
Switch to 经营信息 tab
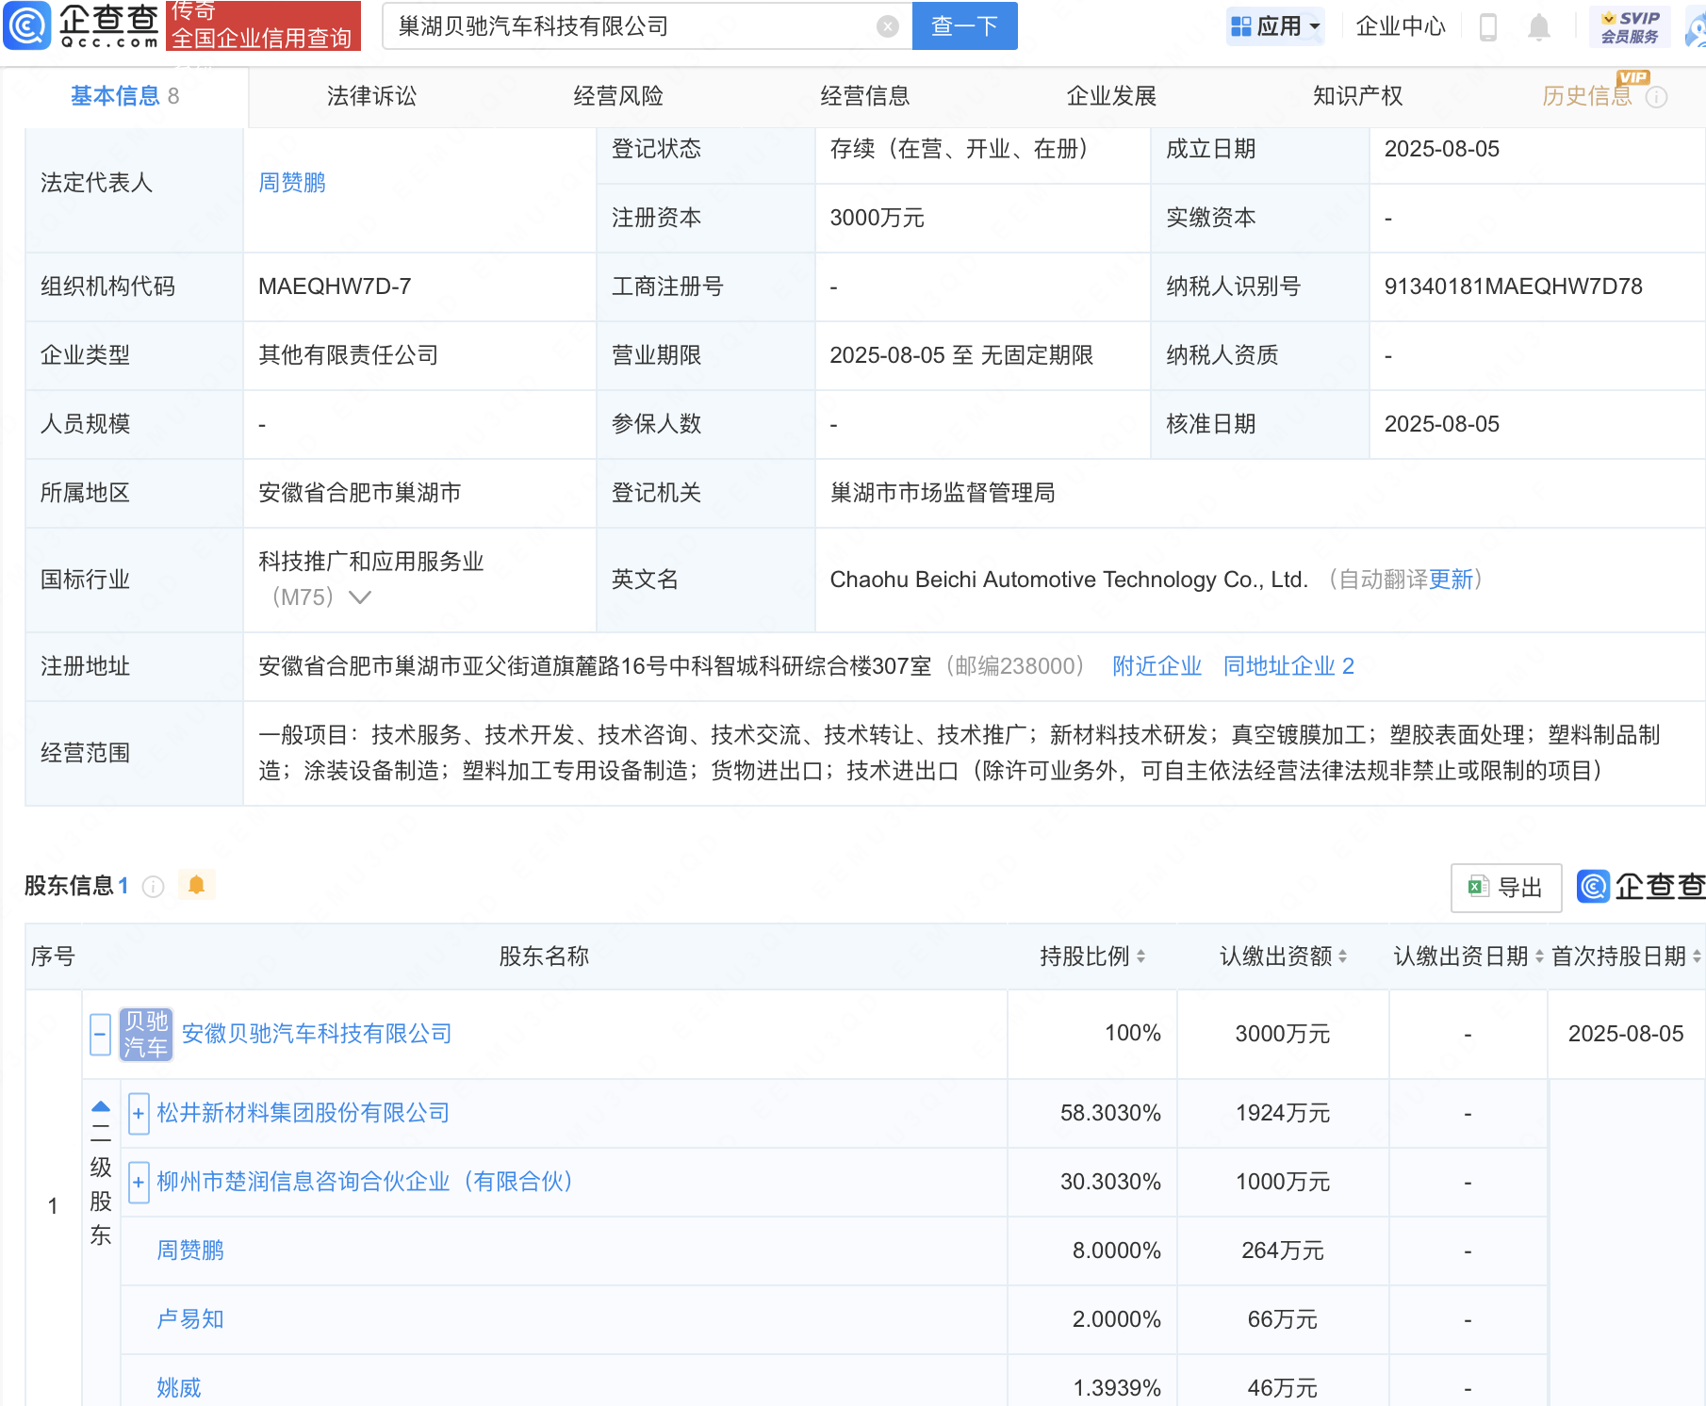coord(865,96)
